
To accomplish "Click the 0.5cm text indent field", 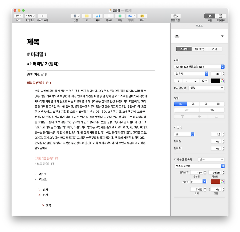I will coord(215,172).
